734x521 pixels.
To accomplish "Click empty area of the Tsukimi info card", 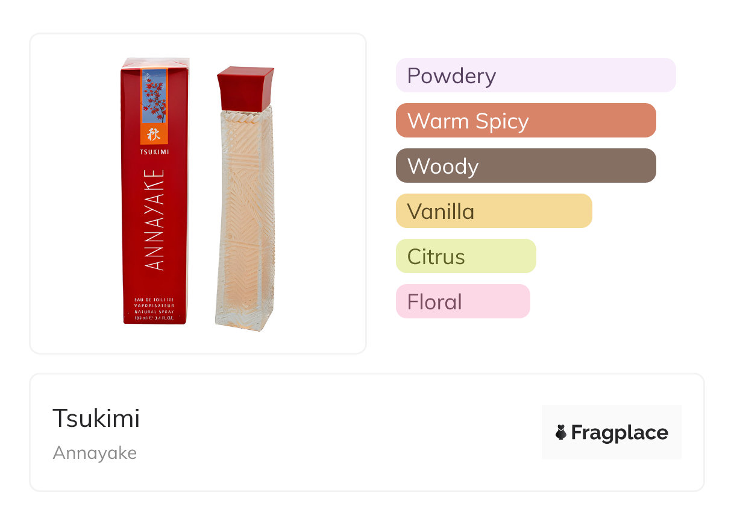I will pyautogui.click(x=337, y=434).
